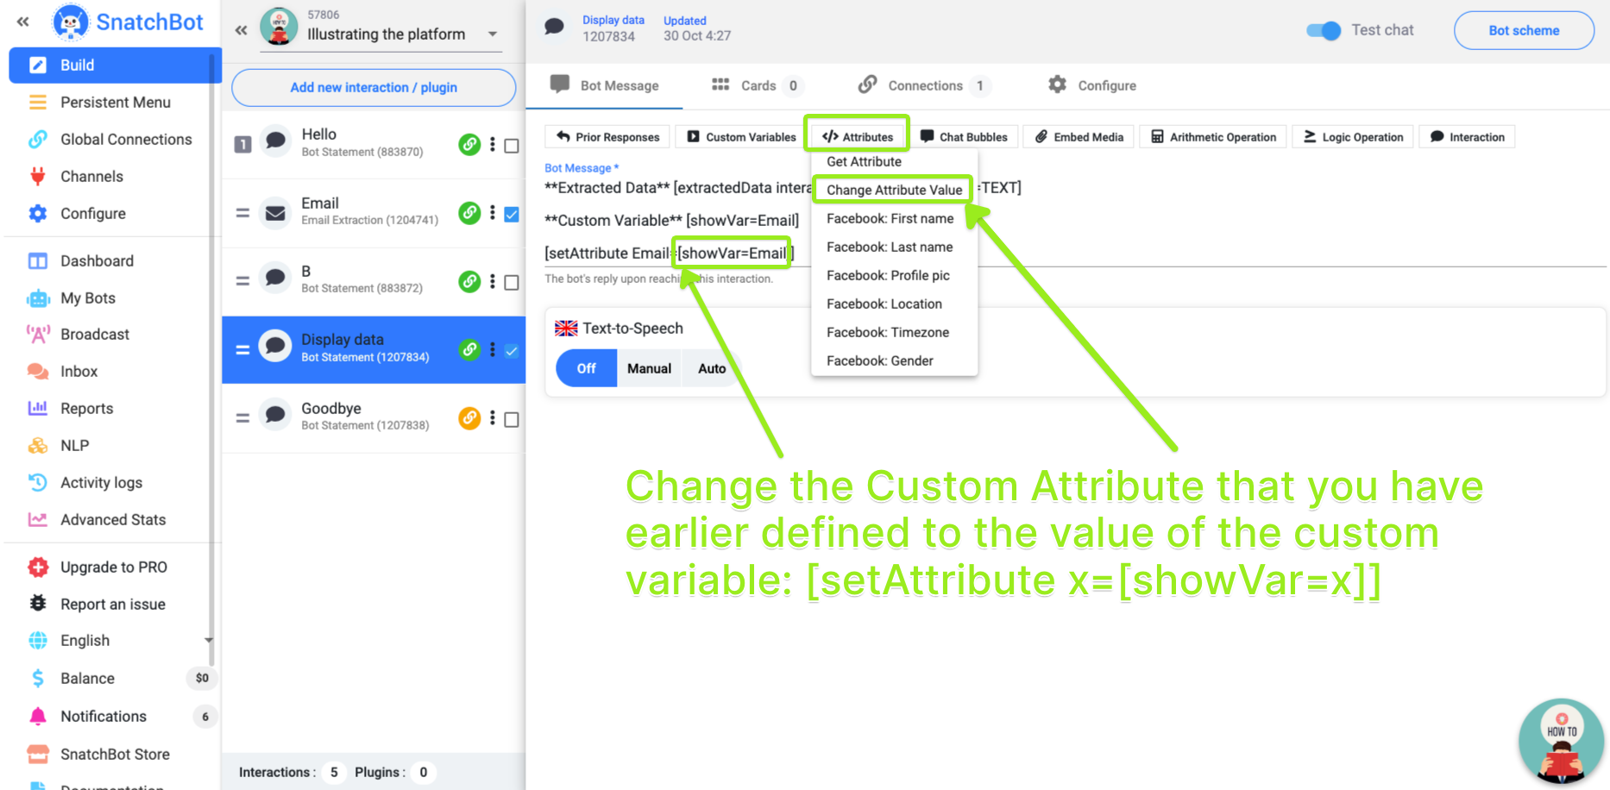The width and height of the screenshot is (1610, 790).
Task: Expand the English language dropdown
Action: [x=208, y=641]
